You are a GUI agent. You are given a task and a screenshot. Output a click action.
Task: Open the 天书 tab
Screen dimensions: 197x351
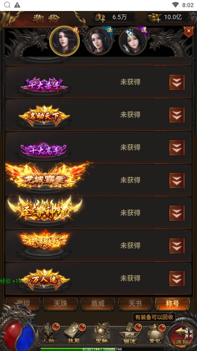(135, 304)
